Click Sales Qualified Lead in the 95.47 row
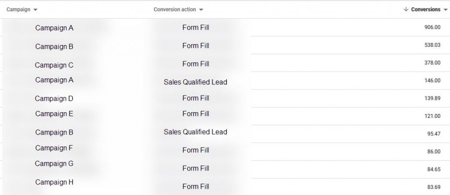 196,132
